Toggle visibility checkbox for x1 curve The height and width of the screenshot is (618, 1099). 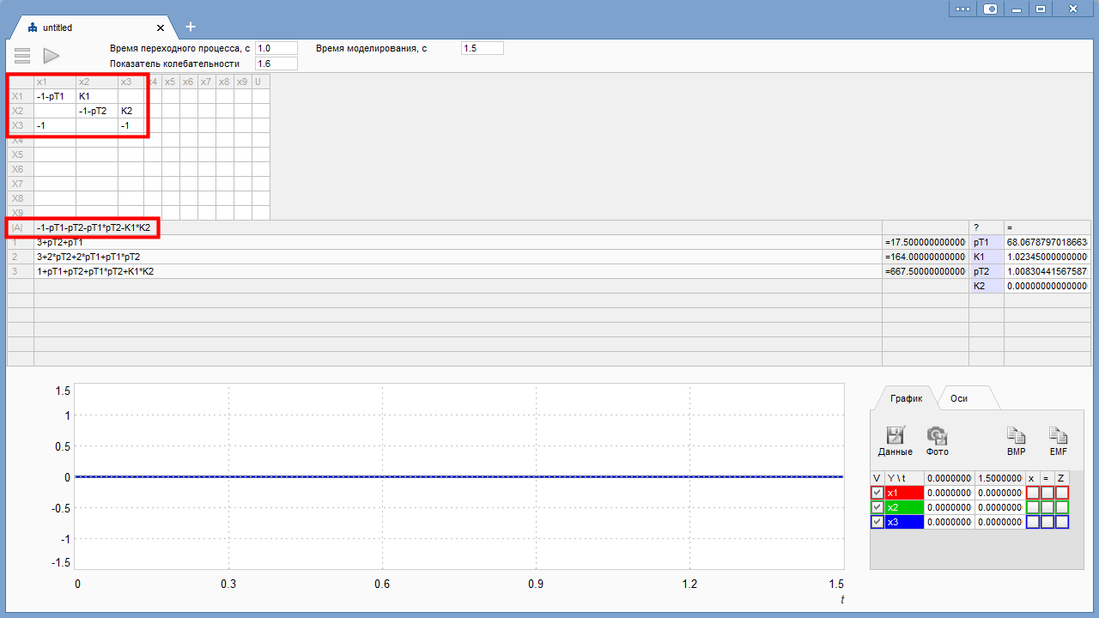(x=877, y=493)
